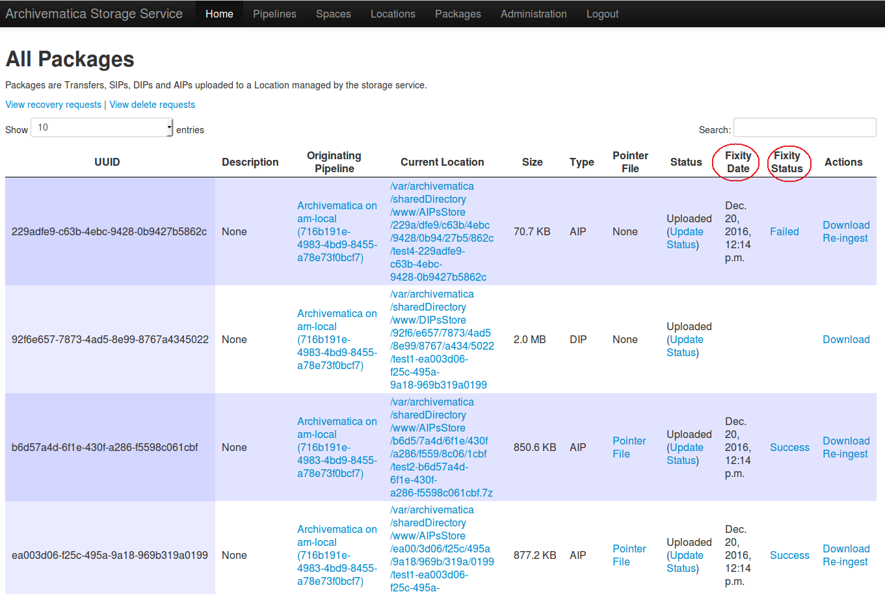The width and height of the screenshot is (885, 594).
Task: Download the DIP package 92f6e657
Action: 846,339
